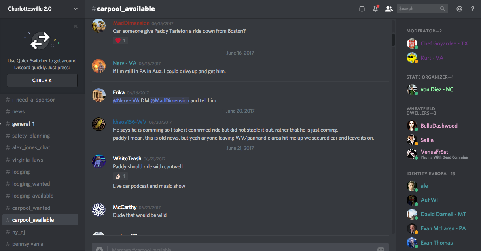Open pinned messages
Viewport: 481px width, 251px height.
[375, 9]
